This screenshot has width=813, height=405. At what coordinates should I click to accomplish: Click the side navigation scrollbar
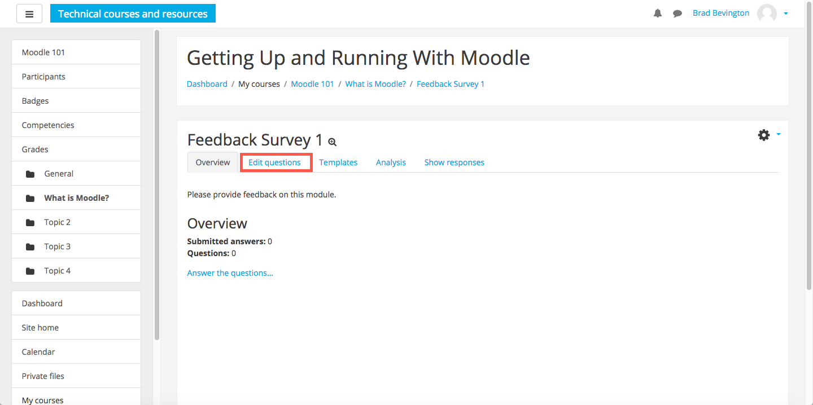point(157,185)
